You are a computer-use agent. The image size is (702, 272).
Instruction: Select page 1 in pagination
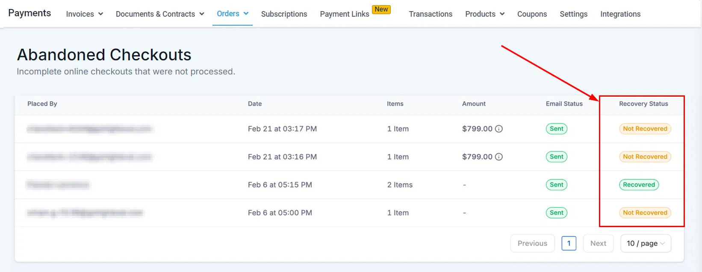tap(569, 243)
